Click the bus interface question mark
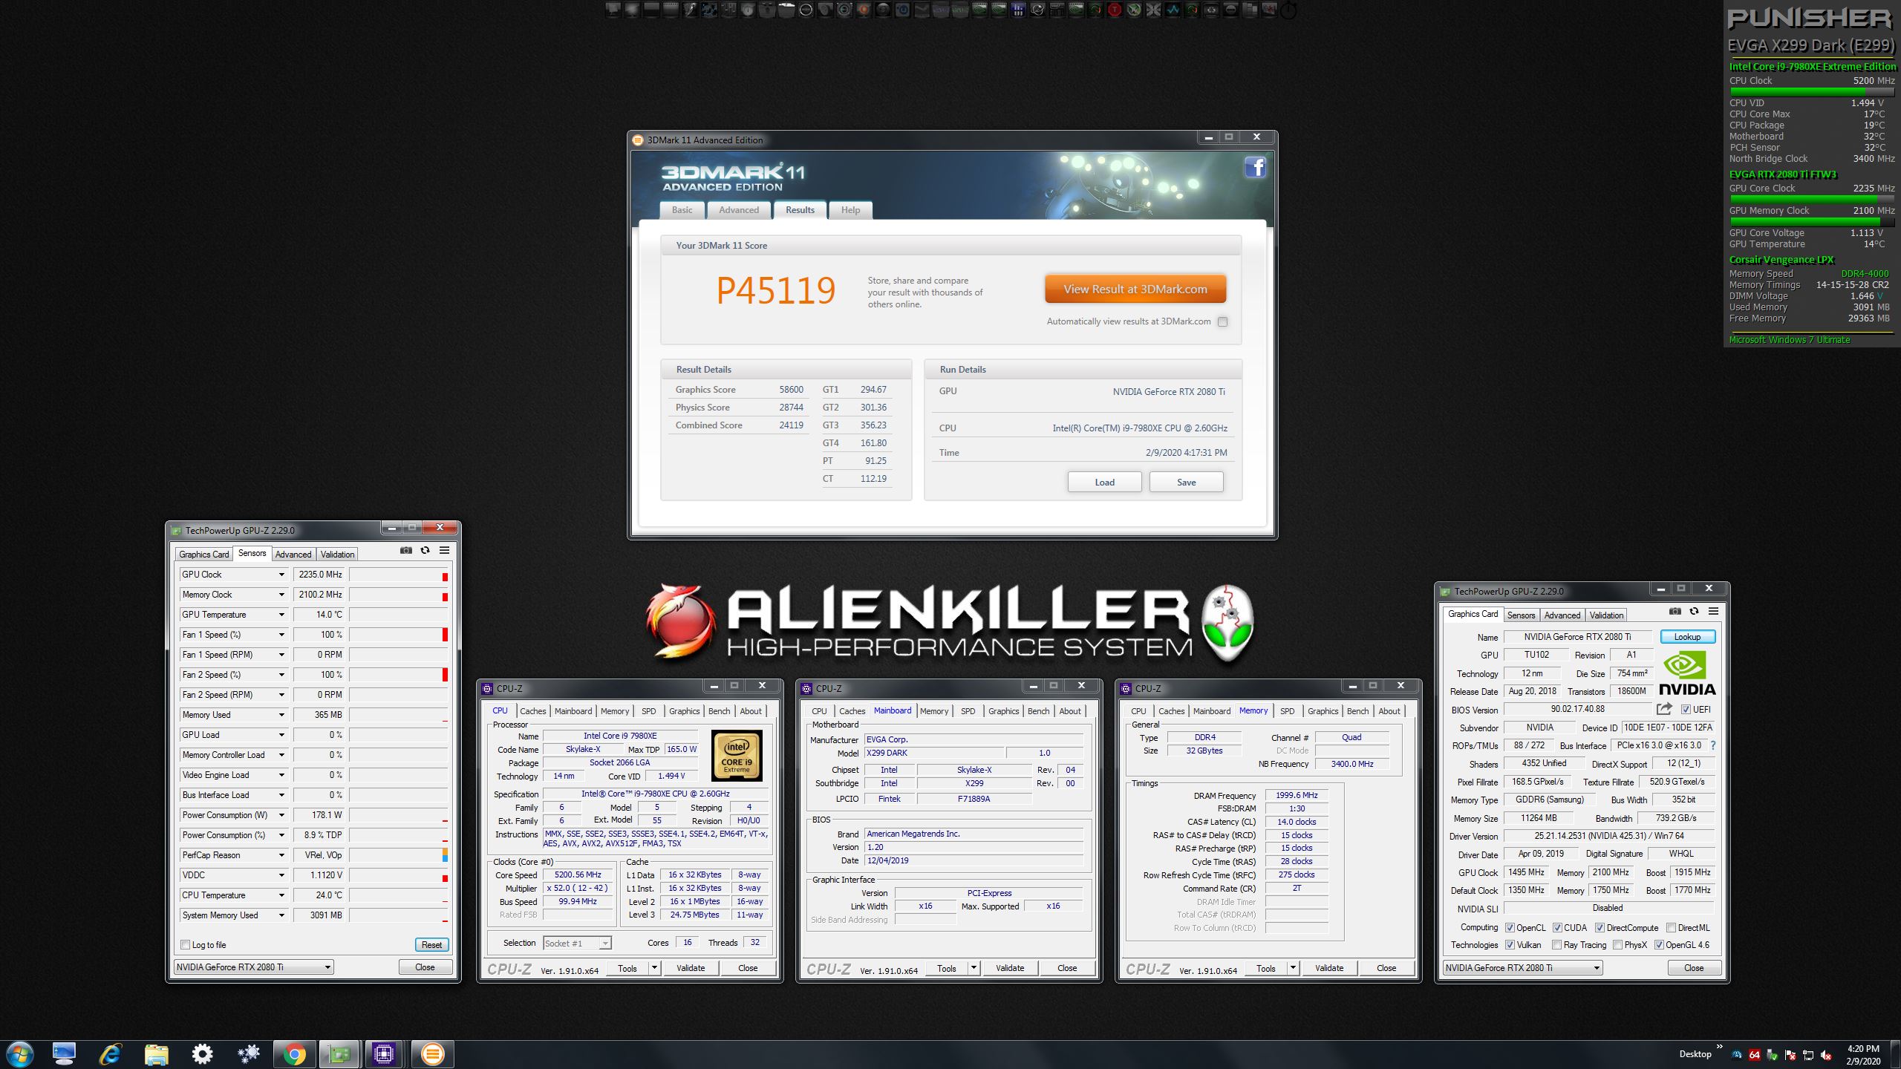The image size is (1901, 1069). [x=1713, y=745]
